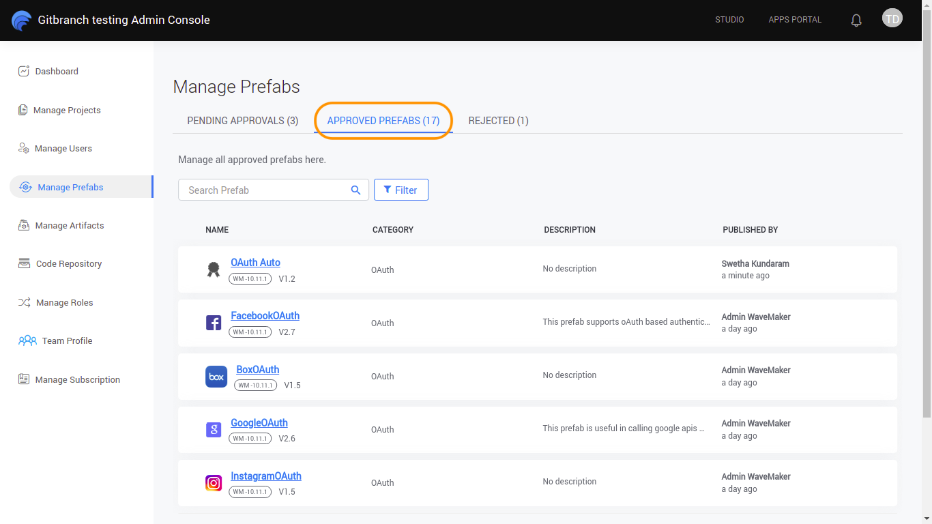Screen dimensions: 932x524
Task: Click the Facebook prefab icon
Action: [x=214, y=323]
